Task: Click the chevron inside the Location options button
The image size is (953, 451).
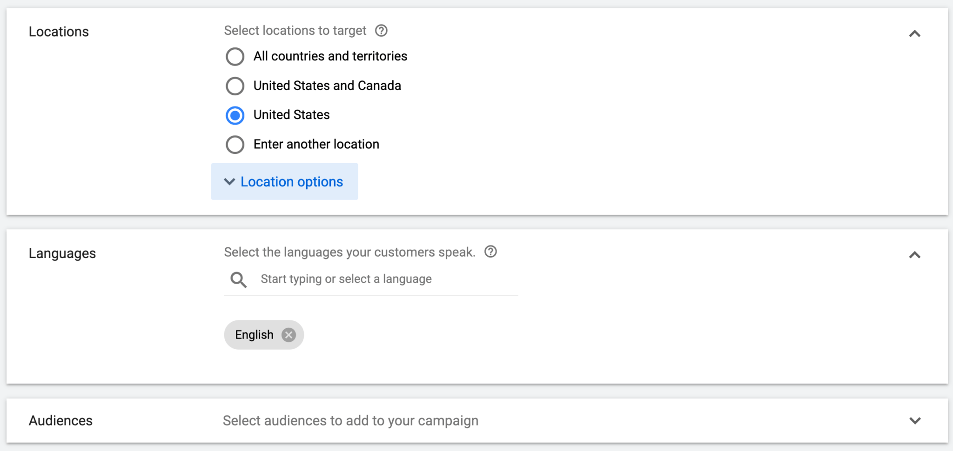Action: pyautogui.click(x=229, y=182)
